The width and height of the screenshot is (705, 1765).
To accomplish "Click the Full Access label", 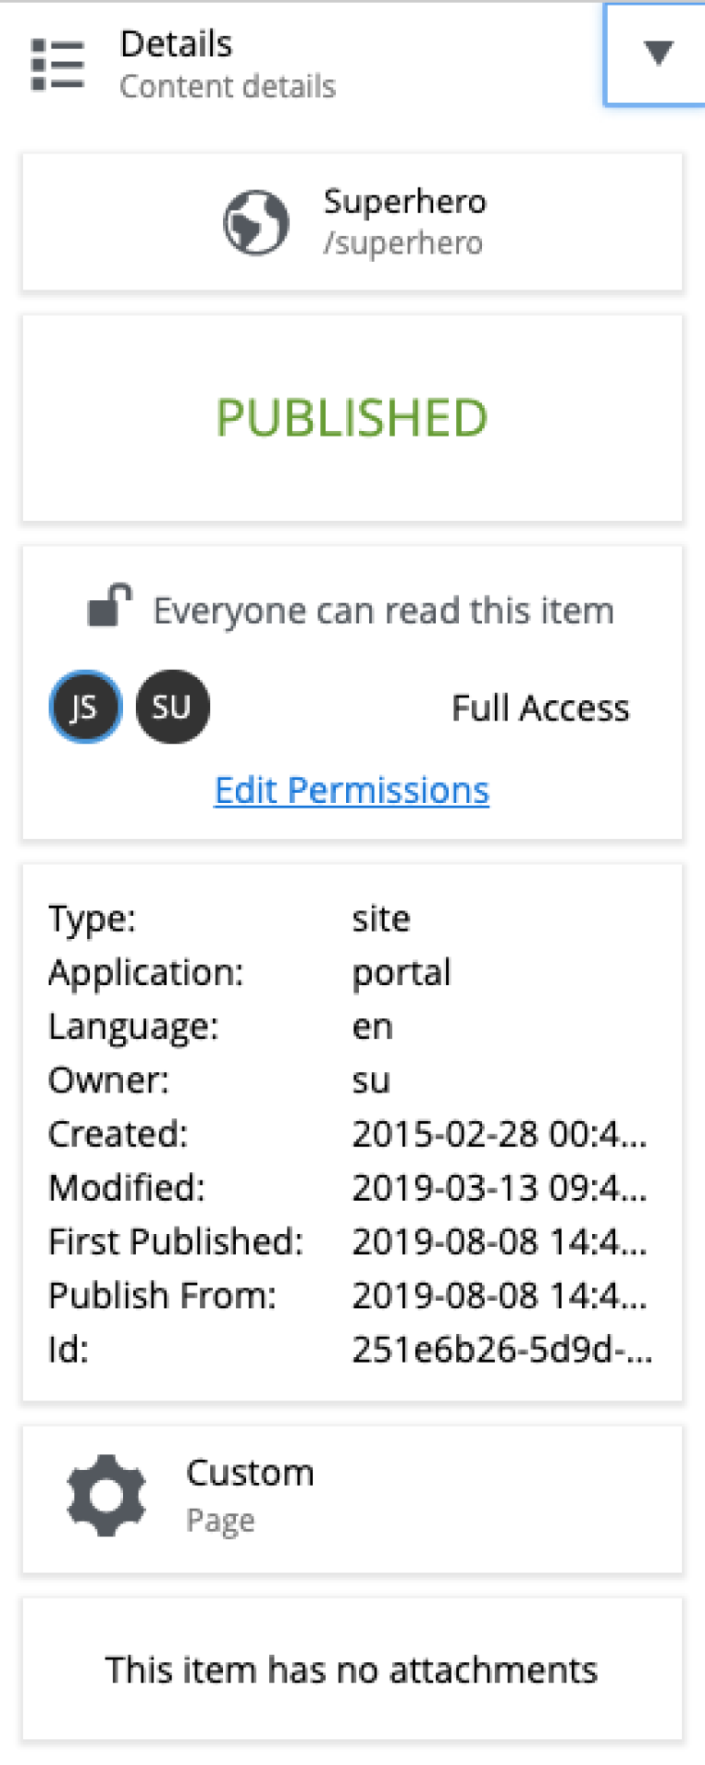I will [541, 708].
